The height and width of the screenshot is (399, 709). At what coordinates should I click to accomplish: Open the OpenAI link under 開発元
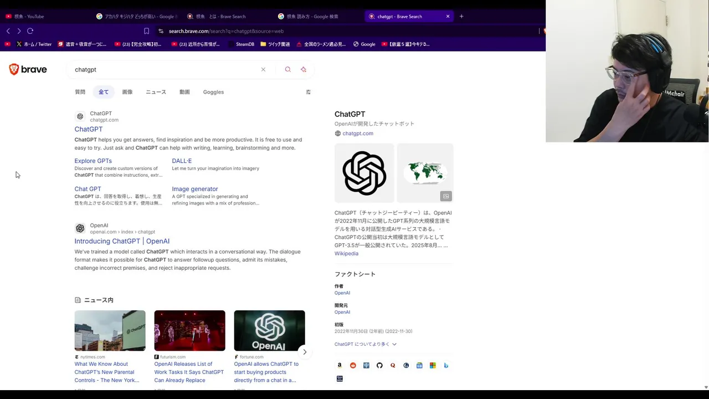coord(342,312)
